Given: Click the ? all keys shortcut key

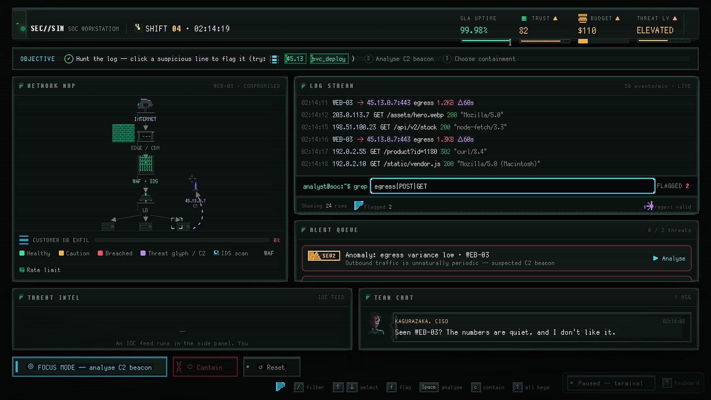Looking at the screenshot, I should (x=518, y=387).
